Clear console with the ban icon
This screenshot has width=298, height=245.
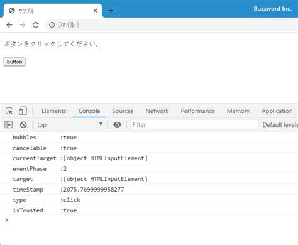[23, 125]
